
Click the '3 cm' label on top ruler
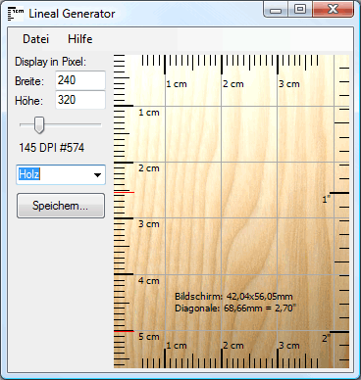click(289, 84)
